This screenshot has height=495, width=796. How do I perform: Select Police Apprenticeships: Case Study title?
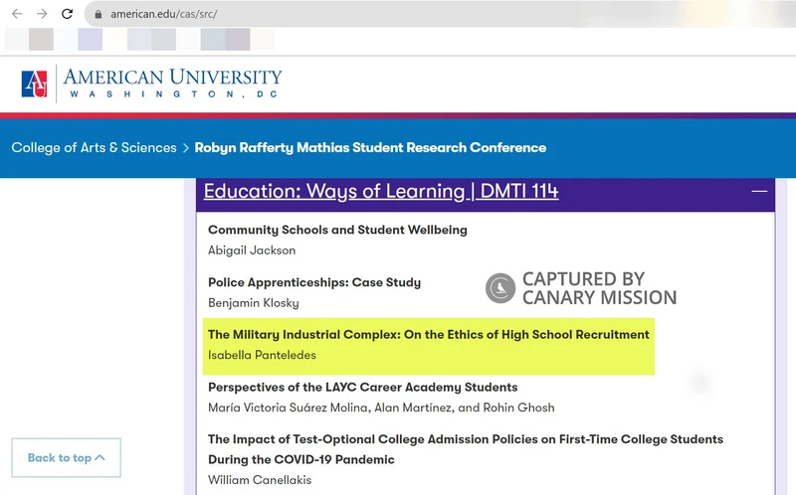click(x=314, y=282)
